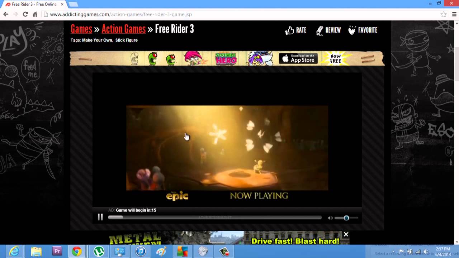Screen dimensions: 459x258
Task: Seek along the ad progress bar
Action: [x=215, y=217]
